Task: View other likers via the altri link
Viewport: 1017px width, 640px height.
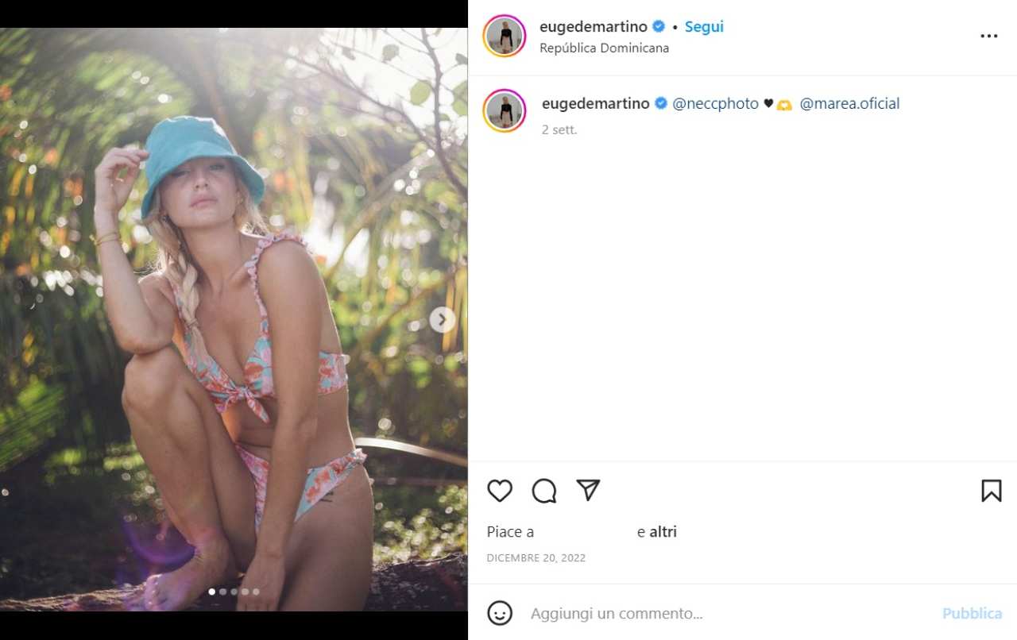Action: click(663, 532)
